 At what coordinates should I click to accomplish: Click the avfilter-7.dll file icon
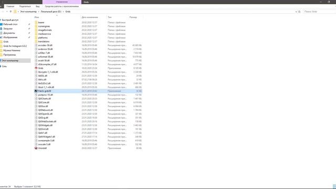(x=36, y=53)
